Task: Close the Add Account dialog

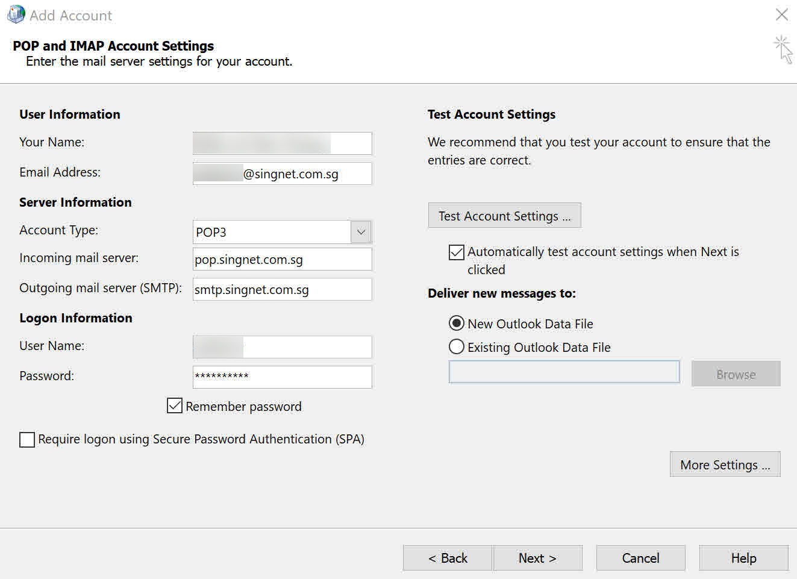Action: (x=781, y=14)
